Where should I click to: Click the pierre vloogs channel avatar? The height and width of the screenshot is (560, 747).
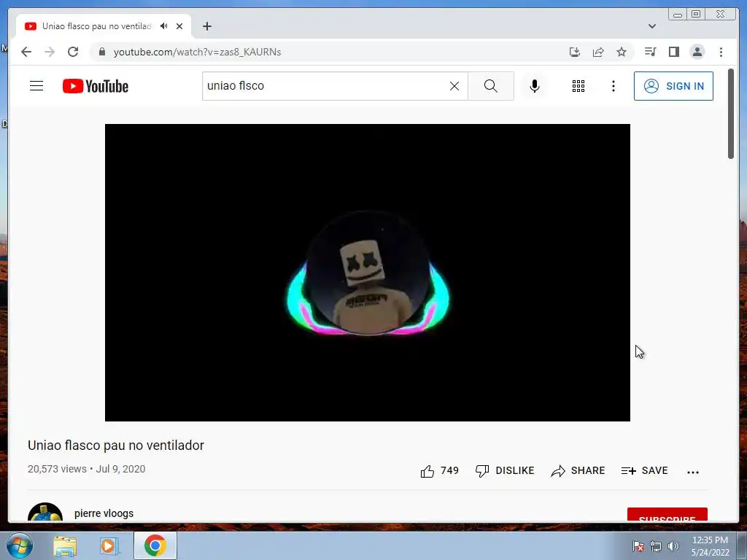tap(45, 513)
